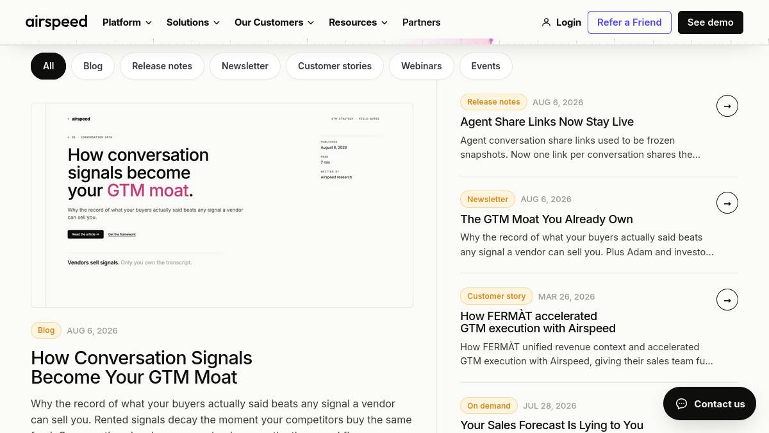Image resolution: width=769 pixels, height=433 pixels.
Task: Filter by Webinars
Action: pos(421,66)
